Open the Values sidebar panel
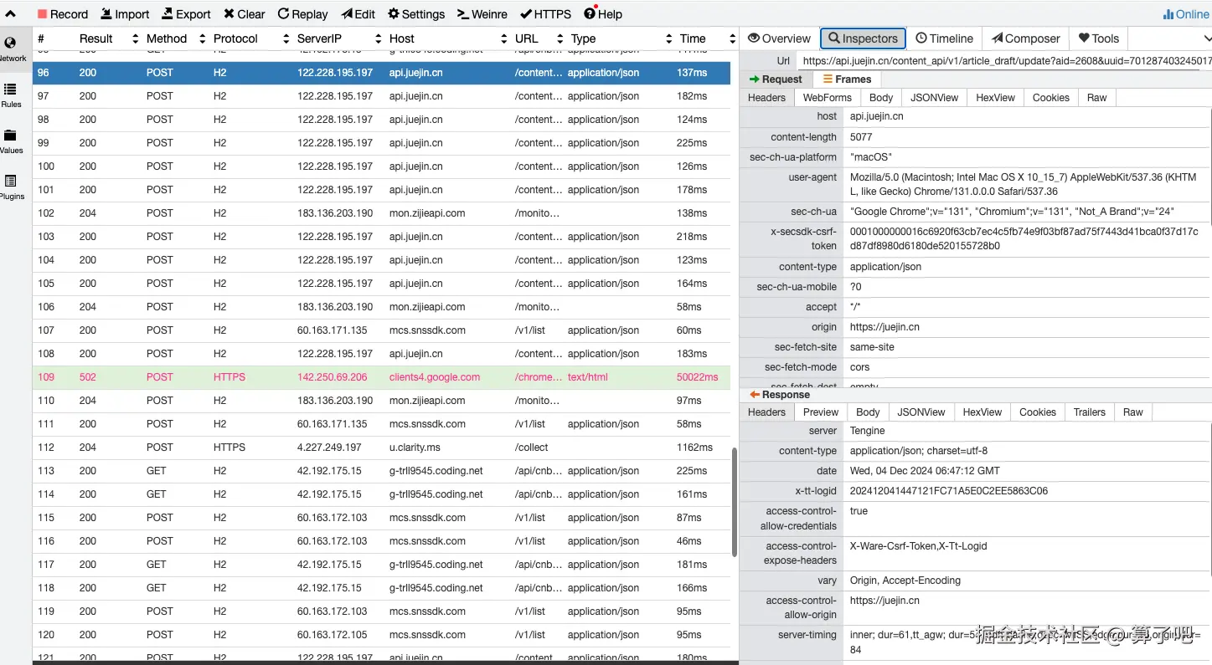Viewport: 1212px width, 665px height. pos(11,141)
